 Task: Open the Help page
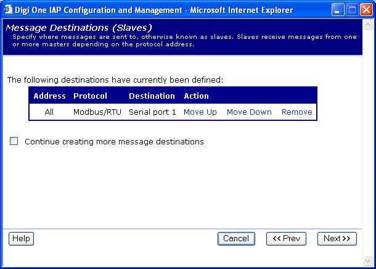[x=21, y=239]
